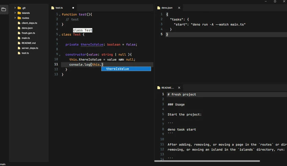Viewport: 287px width, 166px height.
Task: Open deno.json from the file tree
Action: click(27, 28)
